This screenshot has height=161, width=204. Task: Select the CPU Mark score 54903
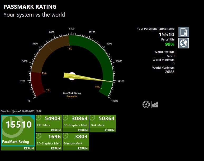pyautogui.click(x=53, y=119)
